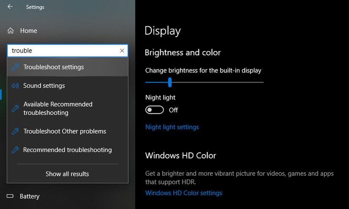Open Night light settings link
Screen dimensions: 349x209
click(172, 127)
